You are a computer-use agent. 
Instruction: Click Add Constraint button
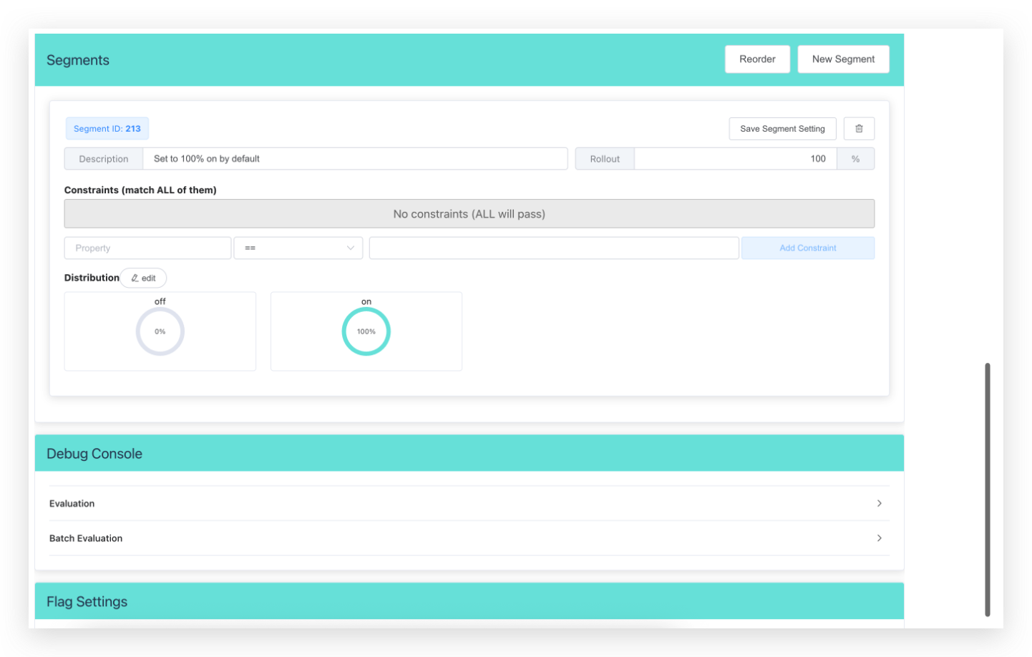[x=807, y=248]
